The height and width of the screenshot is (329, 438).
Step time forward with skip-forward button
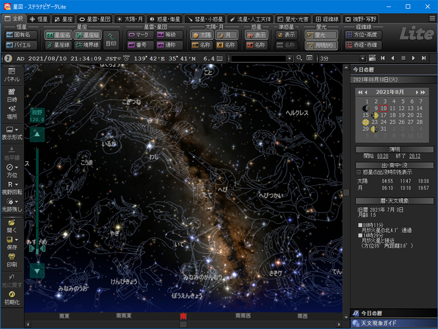[424, 58]
